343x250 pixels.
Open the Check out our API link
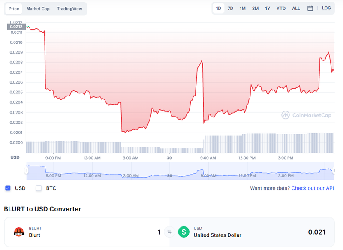313,188
